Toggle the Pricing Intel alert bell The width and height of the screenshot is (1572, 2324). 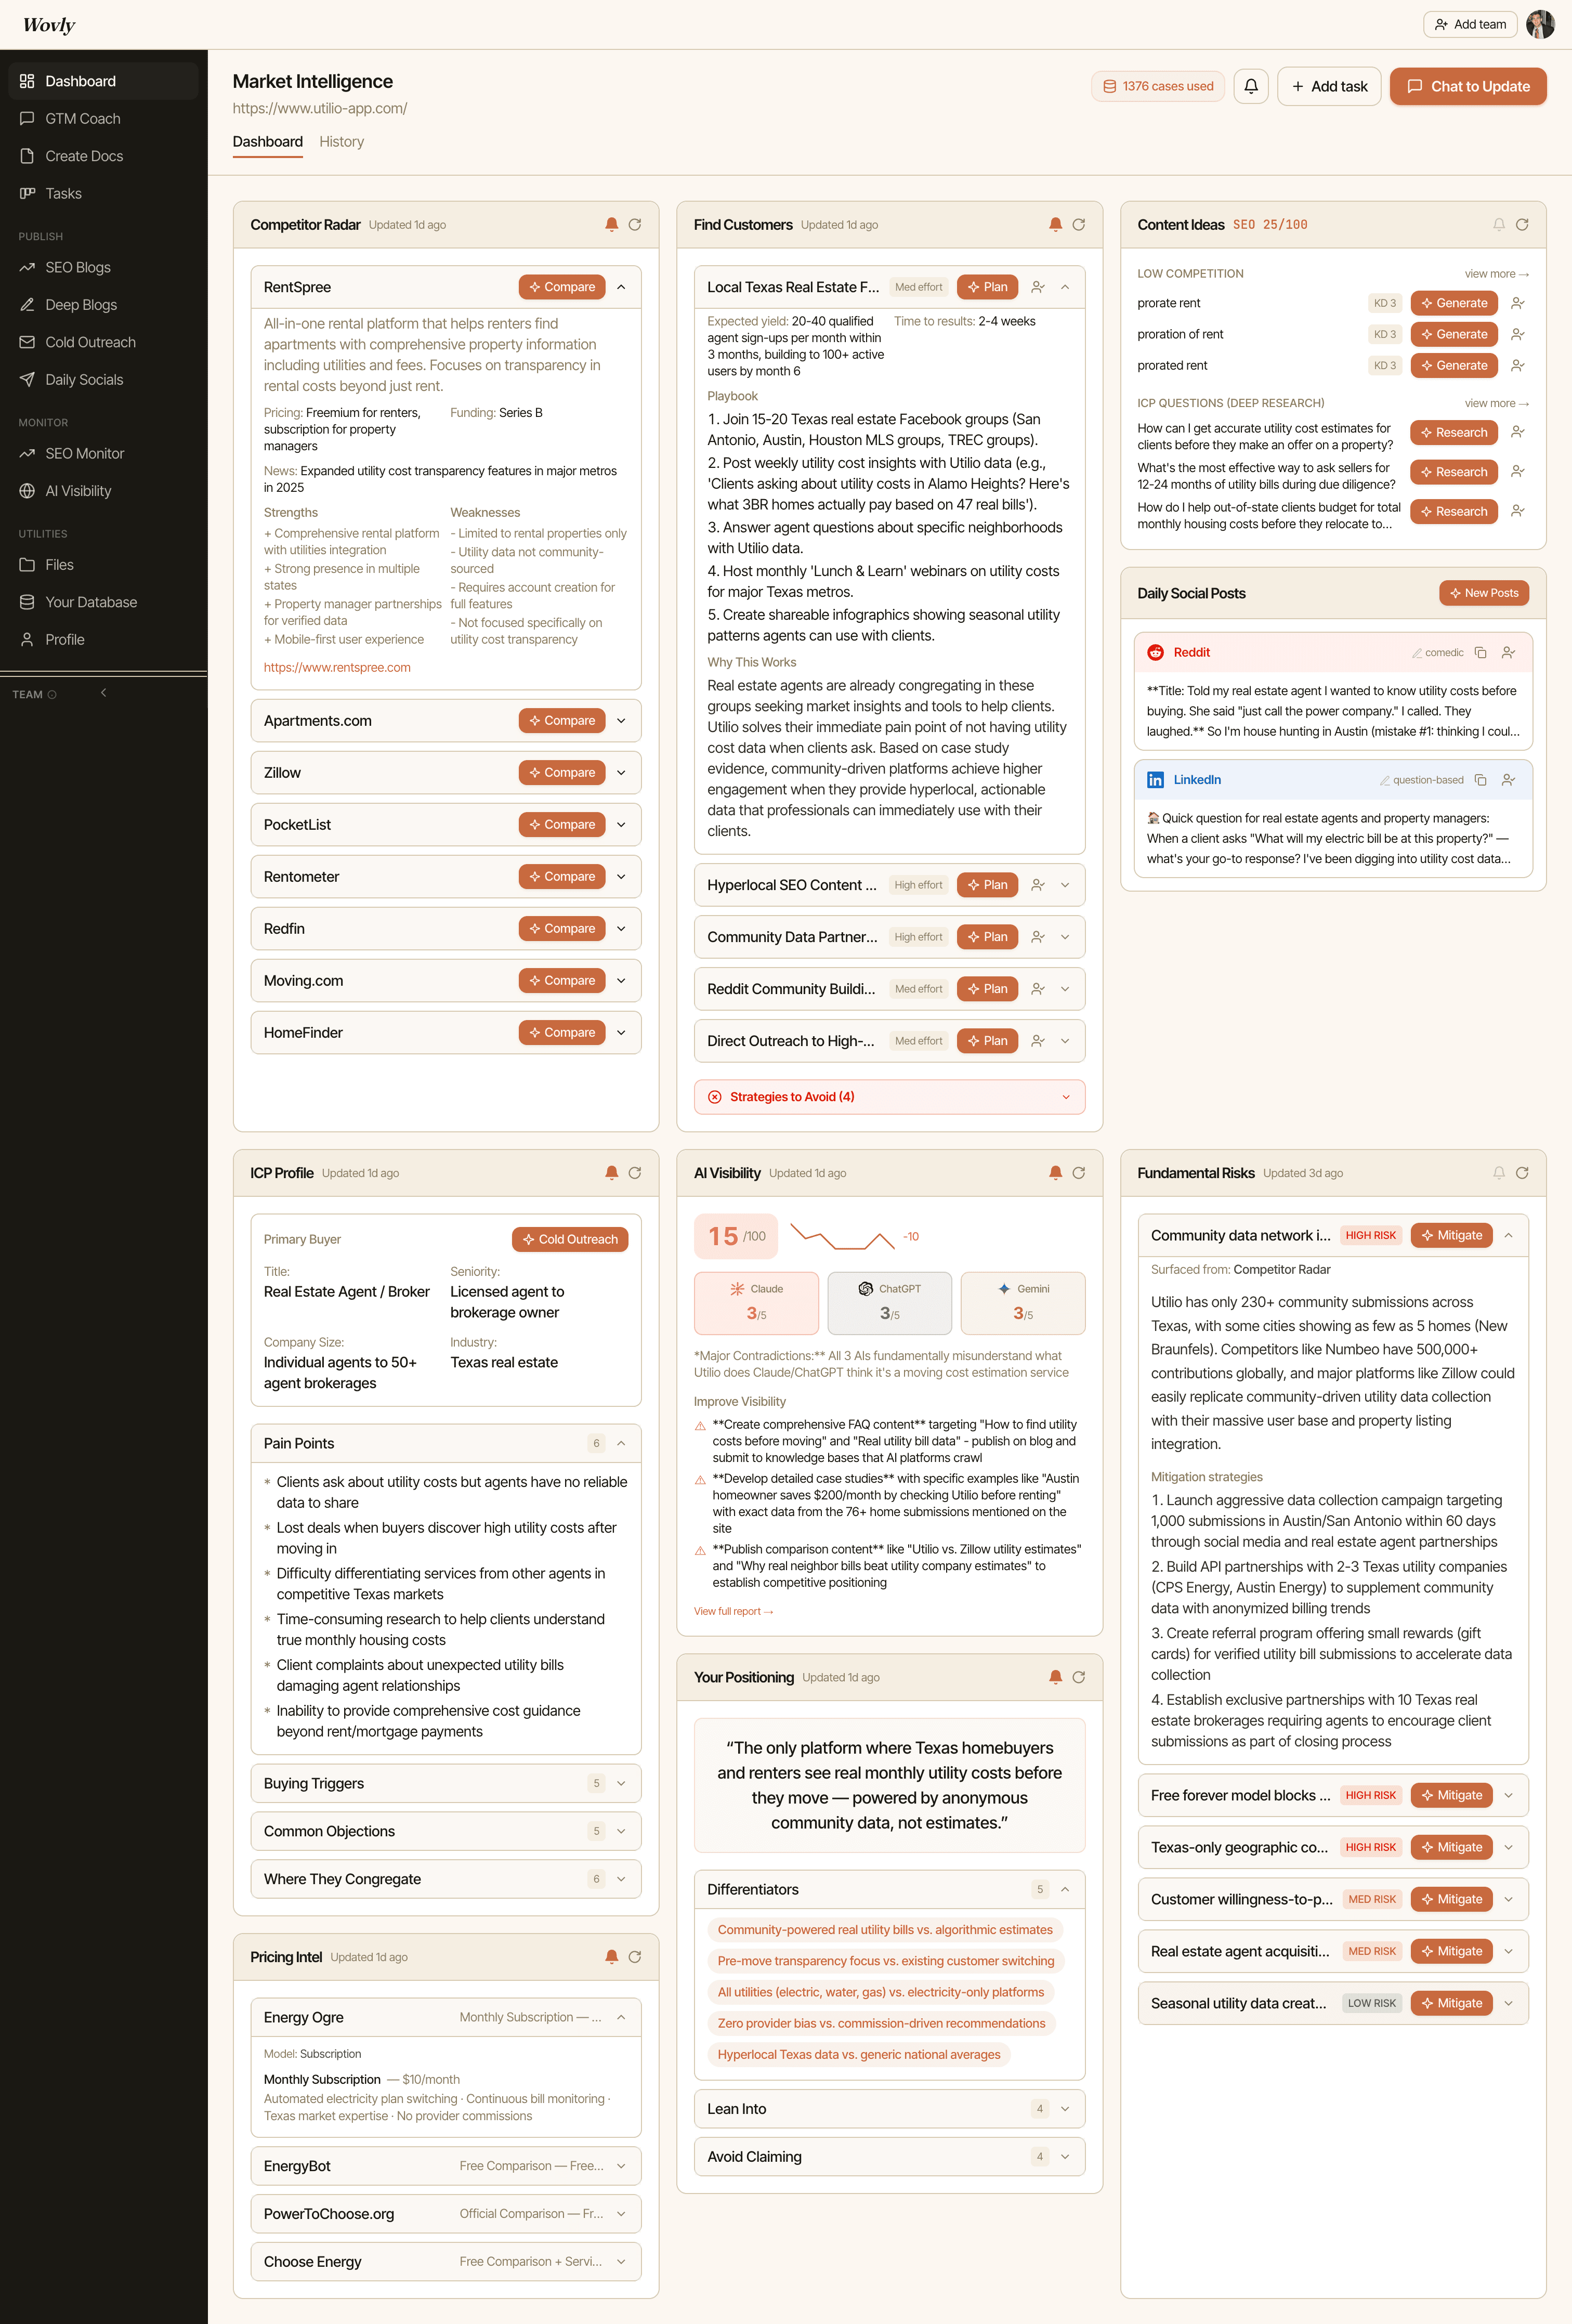[611, 1957]
